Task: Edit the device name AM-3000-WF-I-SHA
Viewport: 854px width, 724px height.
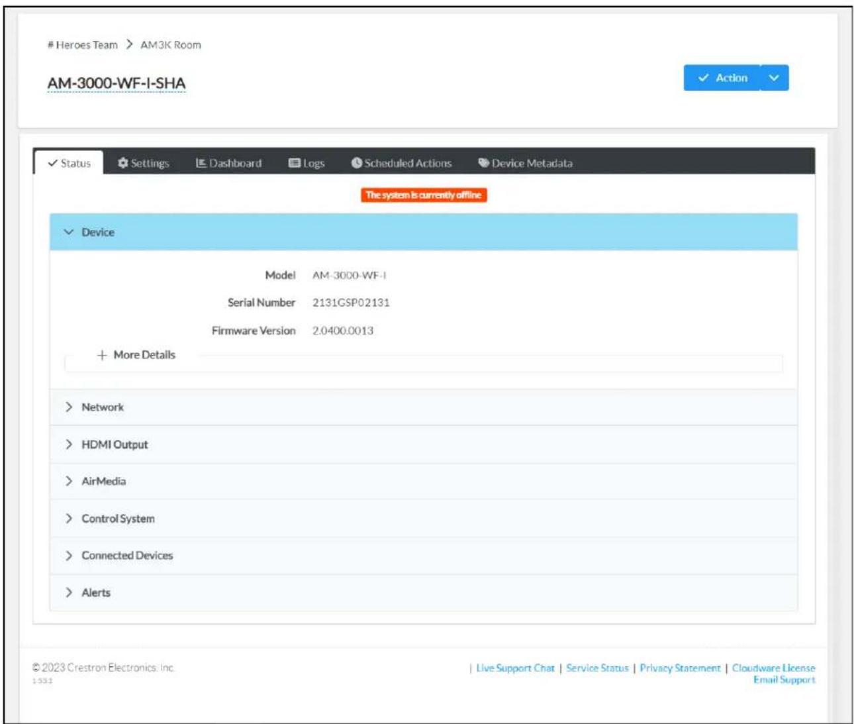Action: point(117,83)
